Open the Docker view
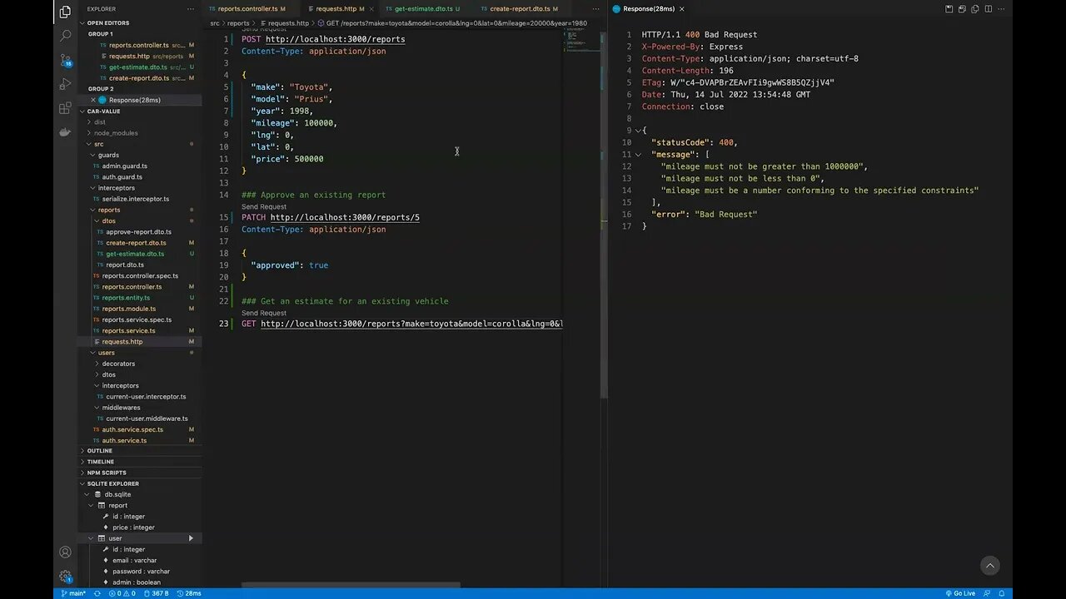Image resolution: width=1066 pixels, height=599 pixels. (65, 131)
